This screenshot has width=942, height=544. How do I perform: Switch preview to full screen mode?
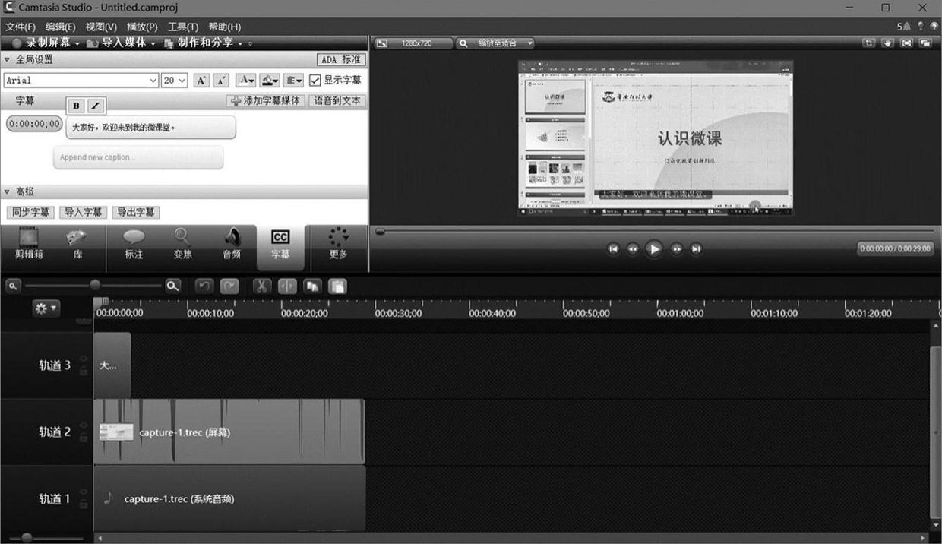[x=906, y=43]
